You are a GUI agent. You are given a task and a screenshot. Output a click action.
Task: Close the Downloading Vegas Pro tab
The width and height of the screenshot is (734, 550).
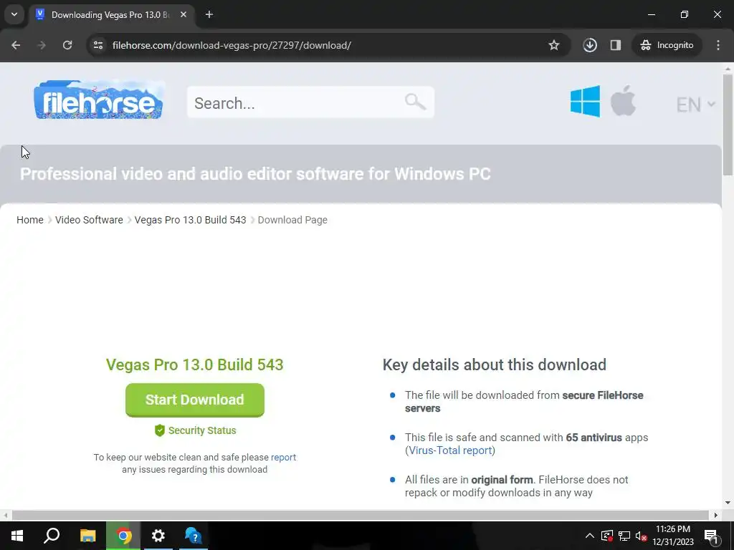pos(183,14)
